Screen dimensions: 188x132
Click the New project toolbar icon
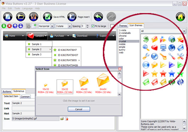coord(8,17)
